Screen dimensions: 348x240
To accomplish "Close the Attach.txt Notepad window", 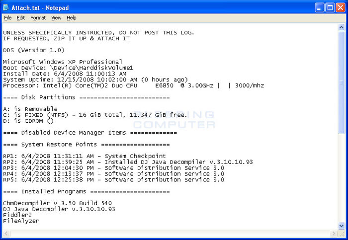I will (340, 8).
